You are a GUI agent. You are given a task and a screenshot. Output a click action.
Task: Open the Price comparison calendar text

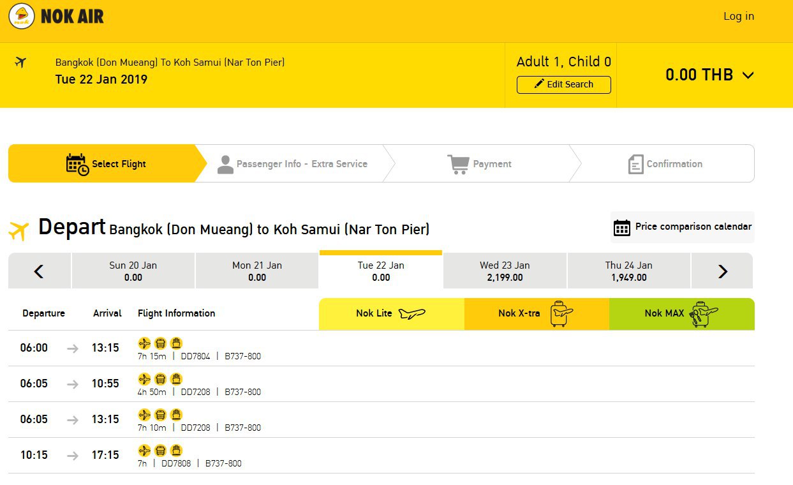(693, 227)
